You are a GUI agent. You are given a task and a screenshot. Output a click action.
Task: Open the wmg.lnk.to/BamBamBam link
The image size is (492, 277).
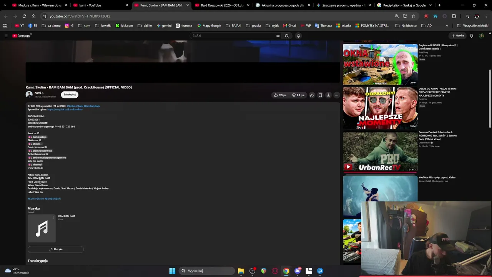(65, 110)
